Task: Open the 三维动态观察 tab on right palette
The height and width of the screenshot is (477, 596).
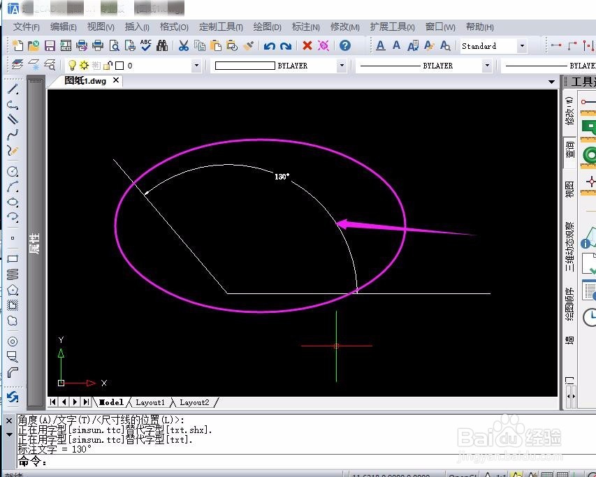Action: click(569, 246)
